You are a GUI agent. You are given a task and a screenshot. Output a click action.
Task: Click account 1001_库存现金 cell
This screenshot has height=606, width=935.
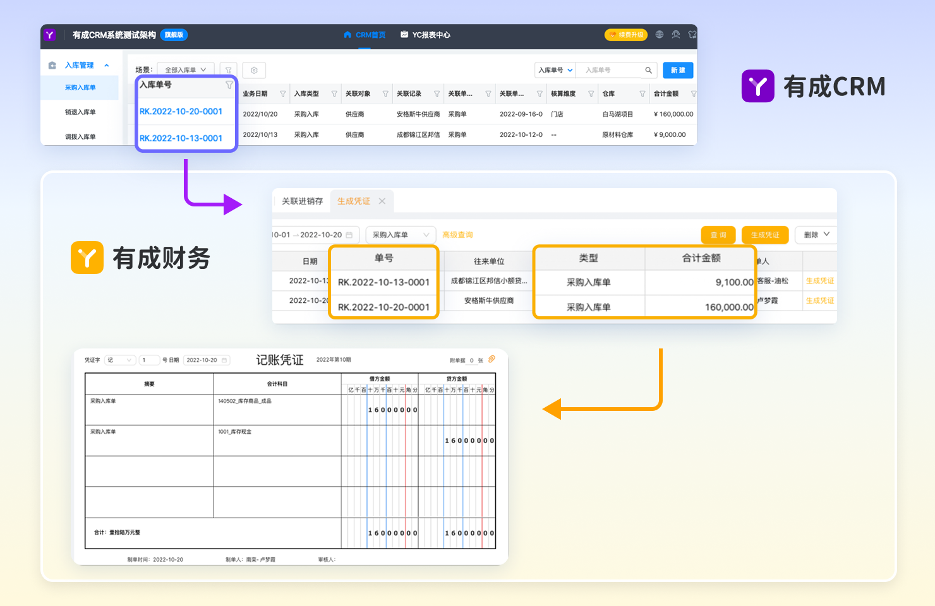(277, 440)
